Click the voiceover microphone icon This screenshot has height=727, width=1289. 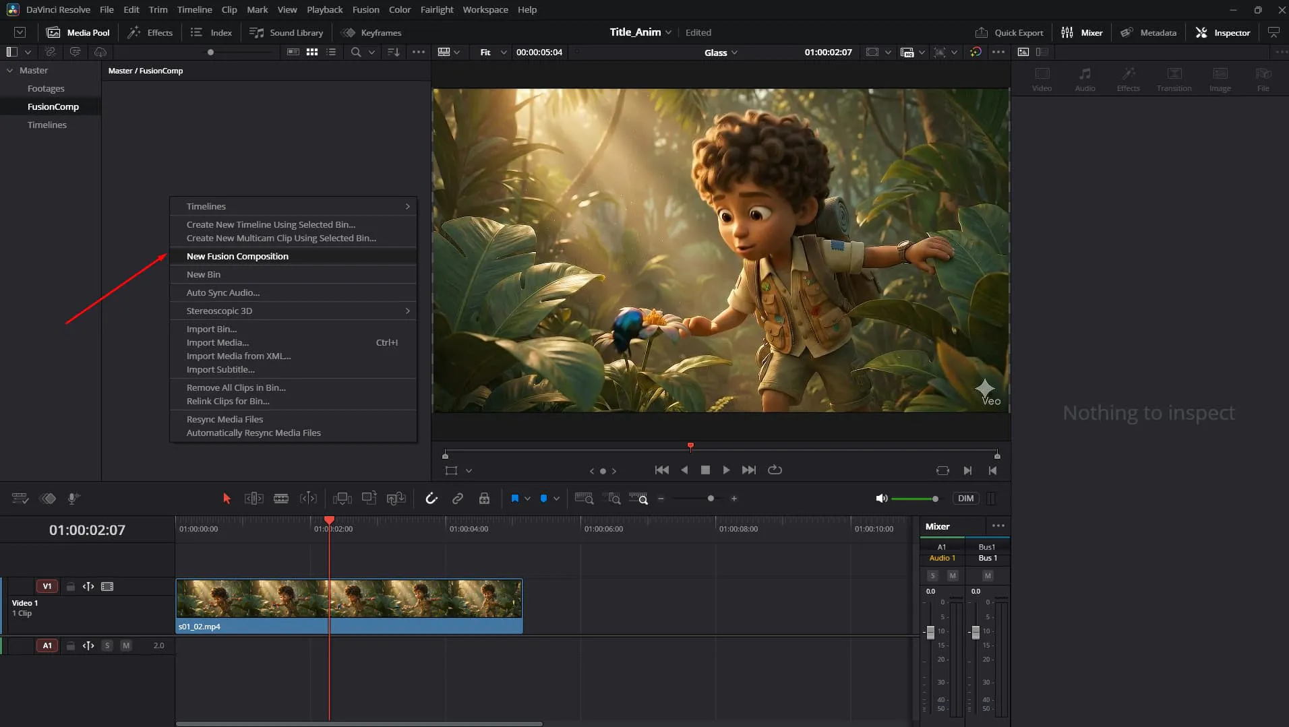click(x=73, y=499)
